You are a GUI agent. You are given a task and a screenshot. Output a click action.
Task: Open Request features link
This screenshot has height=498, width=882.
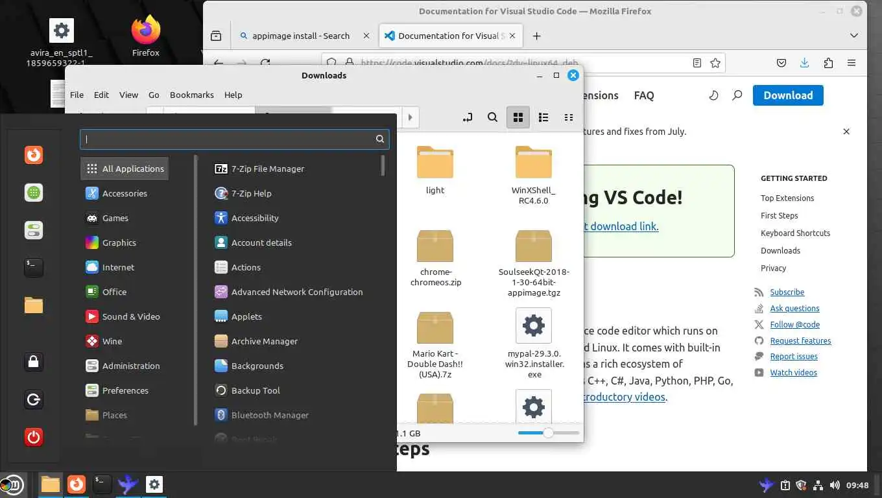tap(800, 340)
